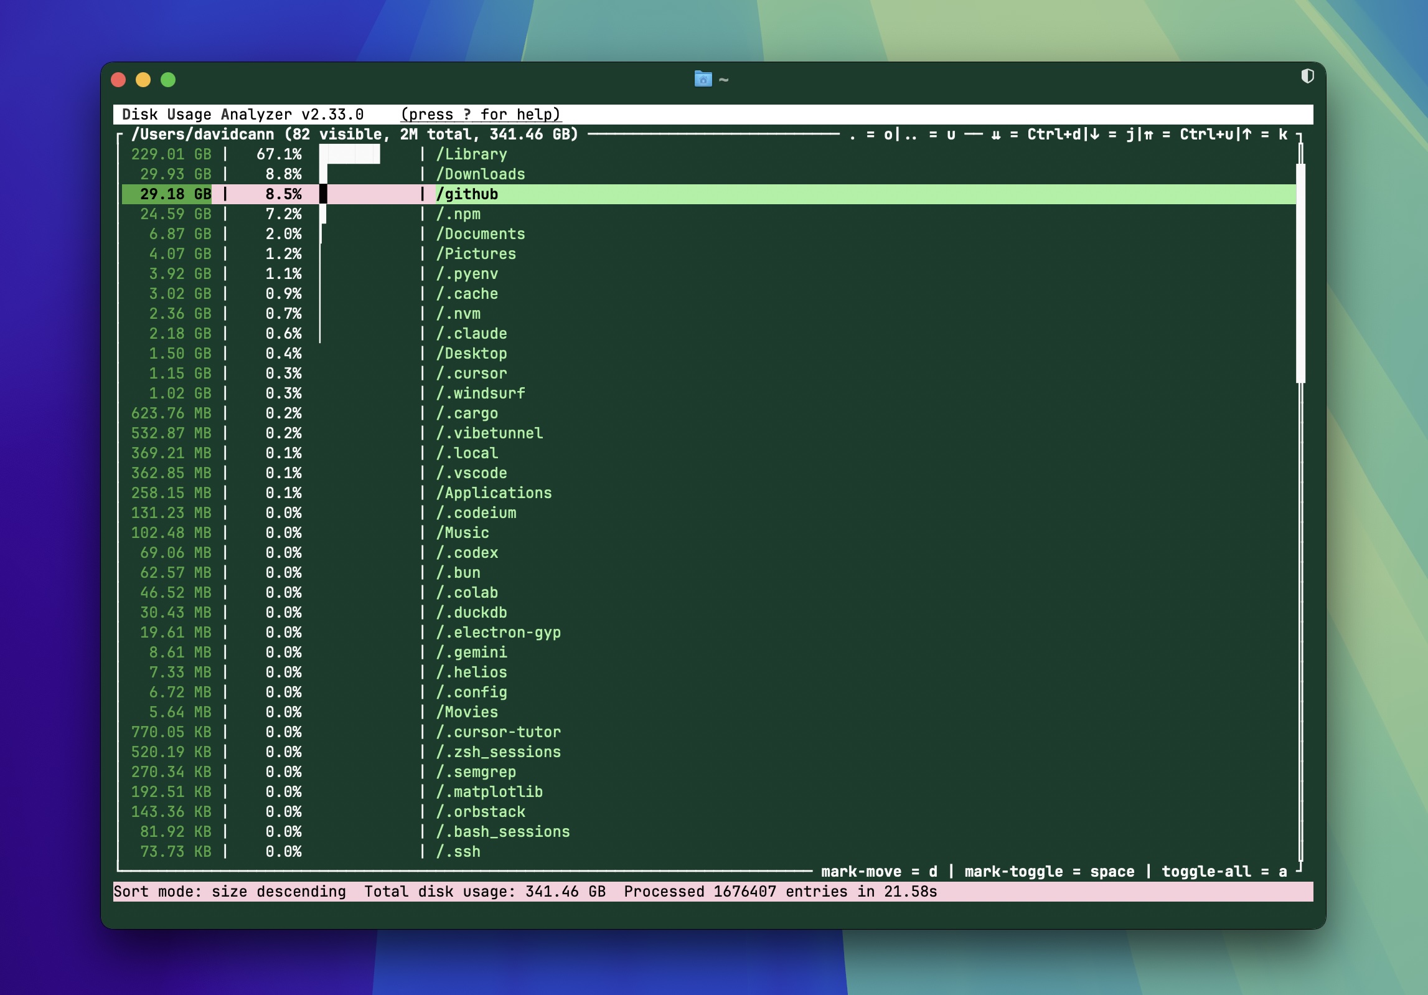Select the /Applications folder entry
This screenshot has width=1428, height=995.
[494, 493]
